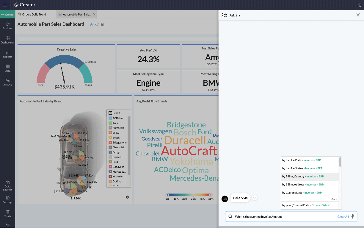Image resolution: width=364 pixels, height=228 pixels.
Task: Open Explorer in the sidebar
Action: (7, 26)
